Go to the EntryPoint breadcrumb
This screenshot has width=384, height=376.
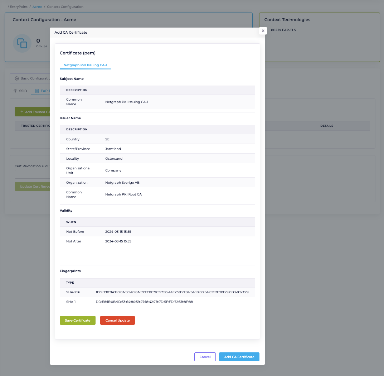pos(18,7)
